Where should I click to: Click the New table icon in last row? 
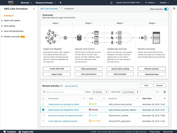[90, 121]
